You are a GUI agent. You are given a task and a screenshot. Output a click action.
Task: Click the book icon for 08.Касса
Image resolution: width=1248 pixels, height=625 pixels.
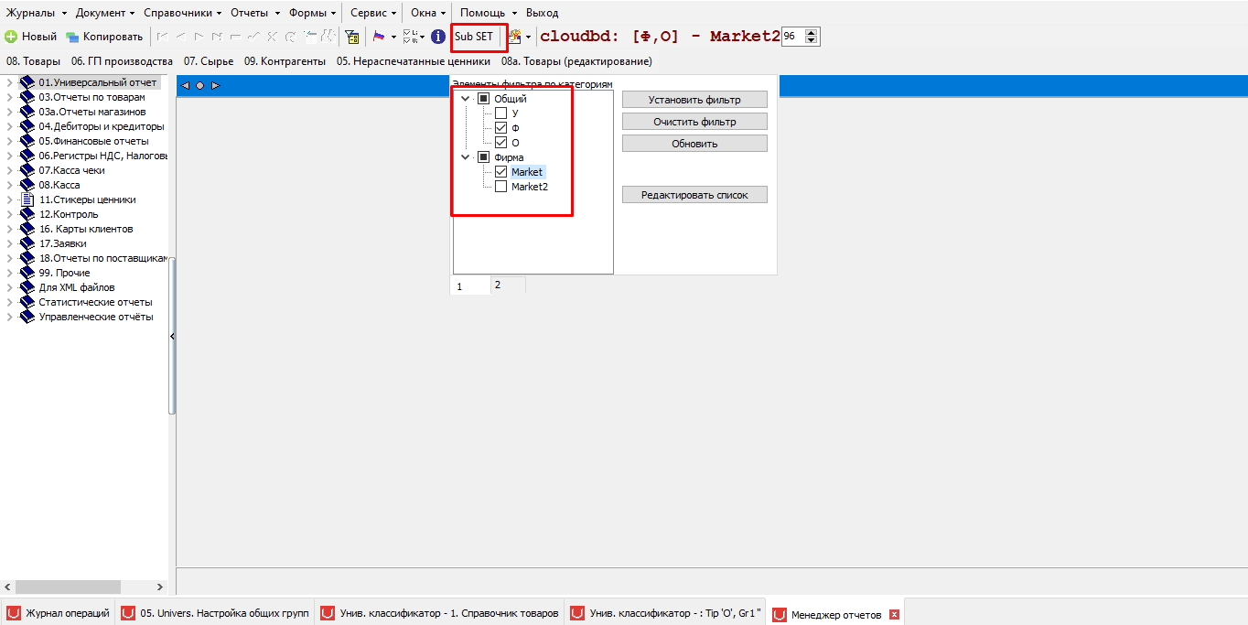click(27, 185)
